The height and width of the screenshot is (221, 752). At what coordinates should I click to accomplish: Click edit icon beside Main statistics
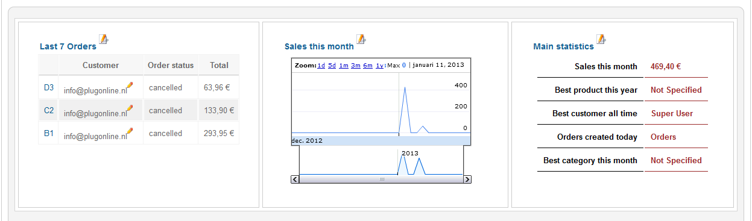click(x=601, y=39)
